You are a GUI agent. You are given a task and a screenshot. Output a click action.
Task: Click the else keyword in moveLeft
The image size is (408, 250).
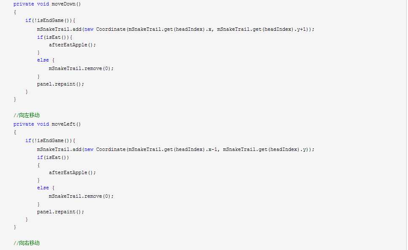coord(43,188)
